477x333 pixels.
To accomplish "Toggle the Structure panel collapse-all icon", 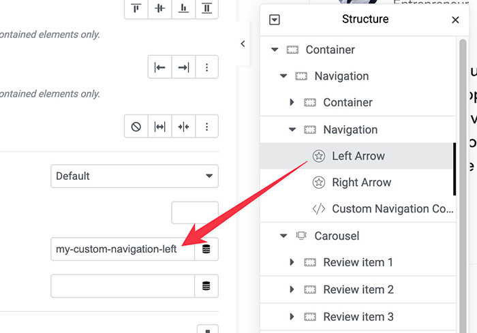I will (x=275, y=20).
